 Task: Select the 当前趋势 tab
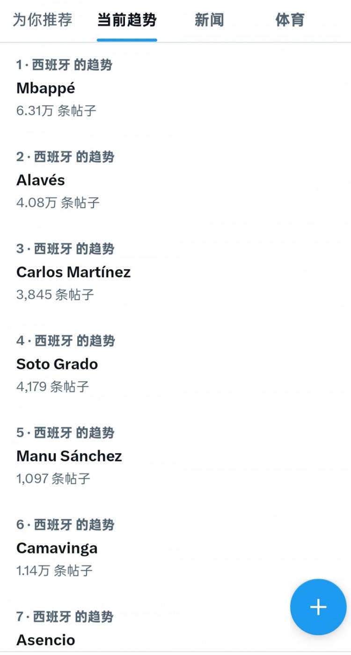click(x=127, y=20)
